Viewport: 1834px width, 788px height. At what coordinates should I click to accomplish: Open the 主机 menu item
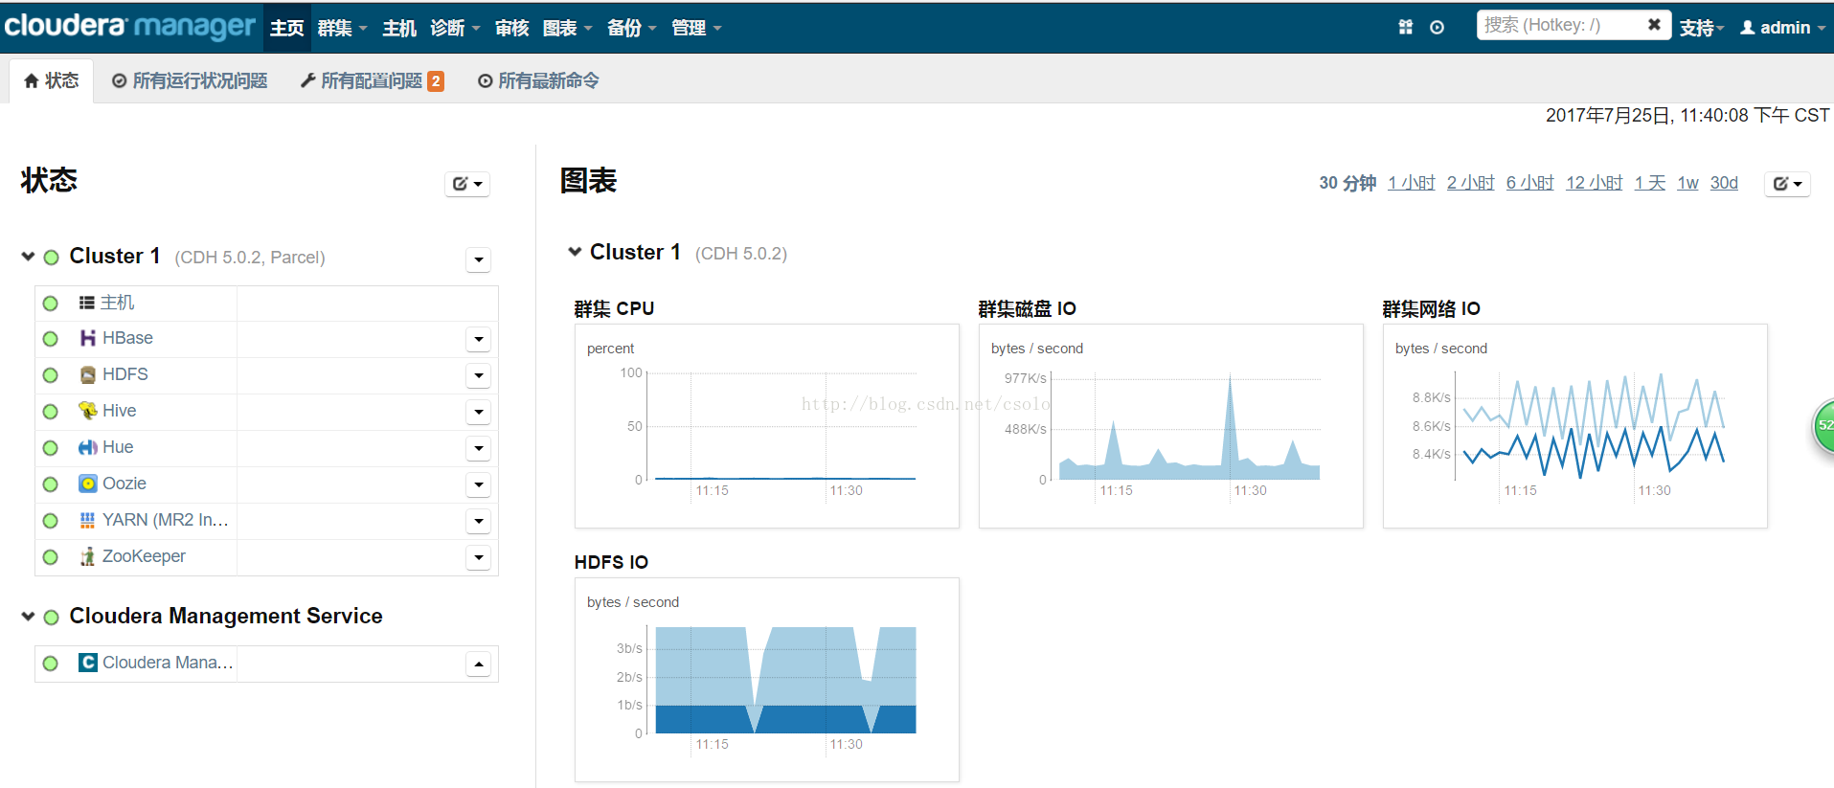tap(399, 28)
